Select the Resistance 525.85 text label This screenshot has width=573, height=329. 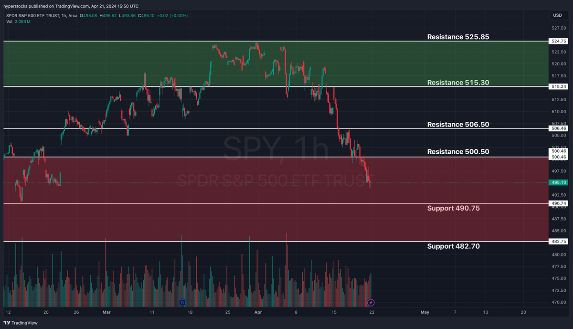point(458,37)
